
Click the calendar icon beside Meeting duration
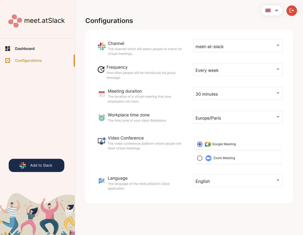point(102,94)
